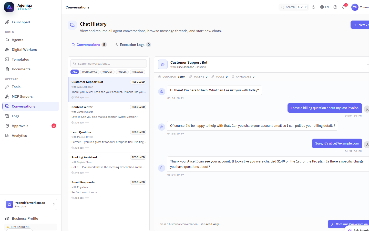This screenshot has width=369, height=231.
Task: Click the Ctrl K shortcut badge
Action: click(302, 7)
